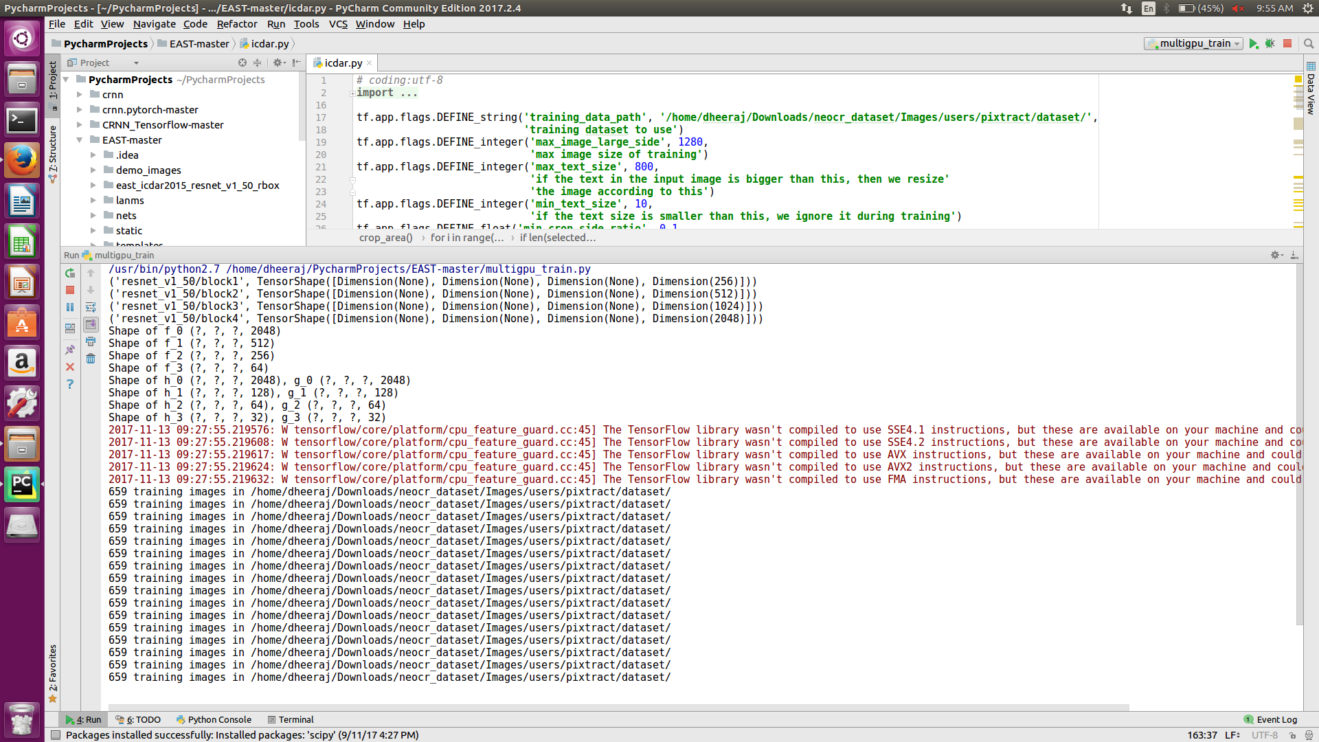Viewport: 1319px width, 742px height.
Task: Pin the Run tool window tab
Action: pyautogui.click(x=69, y=350)
